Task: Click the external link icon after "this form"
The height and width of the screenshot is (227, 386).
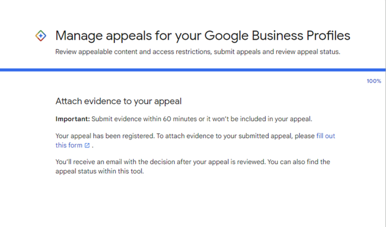Action: 87,145
